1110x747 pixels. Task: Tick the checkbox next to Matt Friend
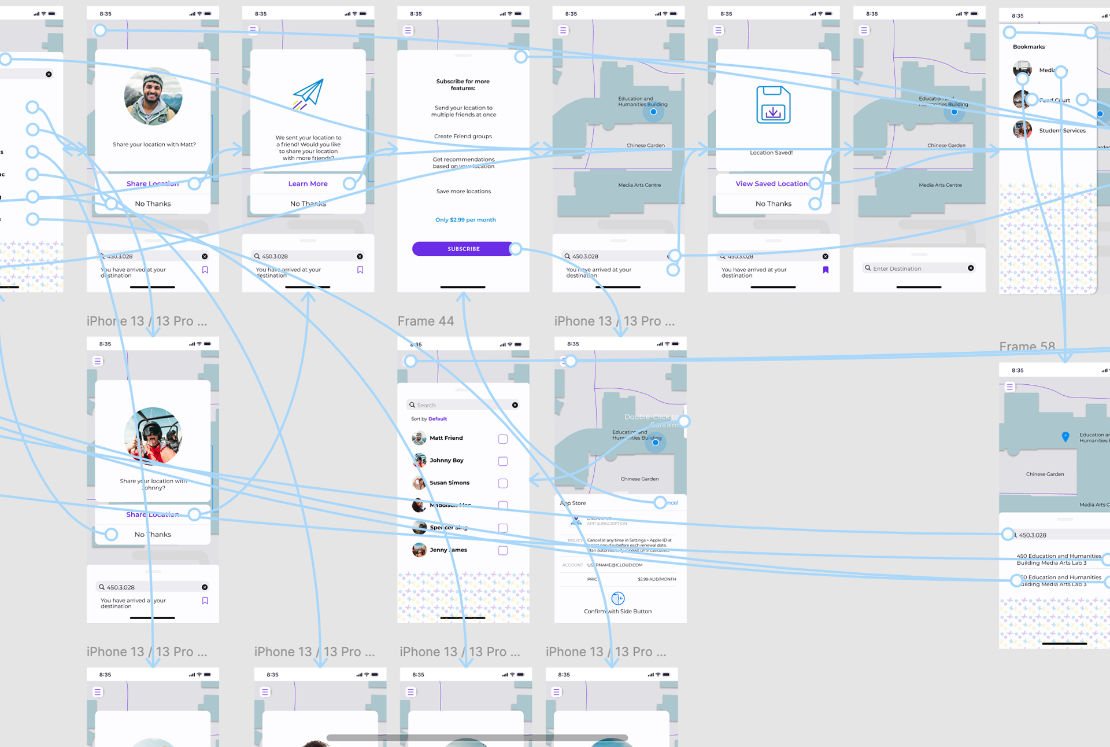click(x=503, y=439)
